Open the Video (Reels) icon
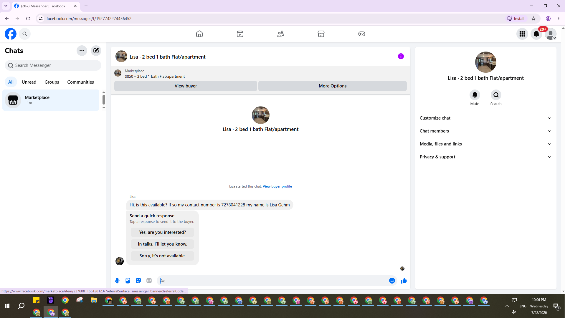The image size is (565, 318). (x=240, y=34)
